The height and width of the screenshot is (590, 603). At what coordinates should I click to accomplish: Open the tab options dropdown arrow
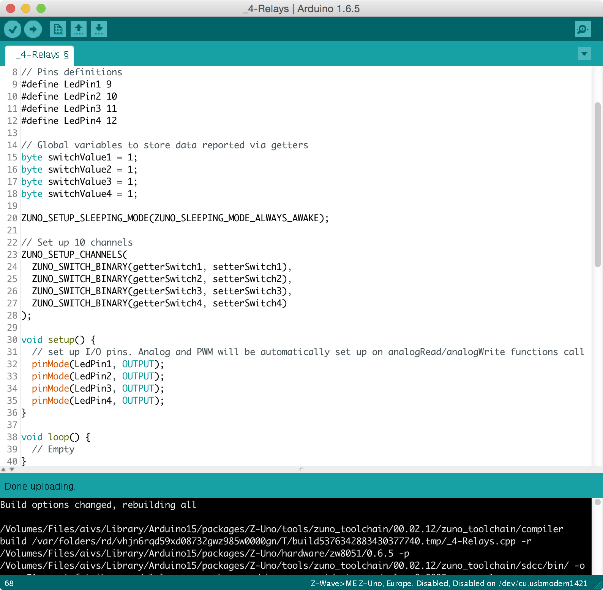584,54
